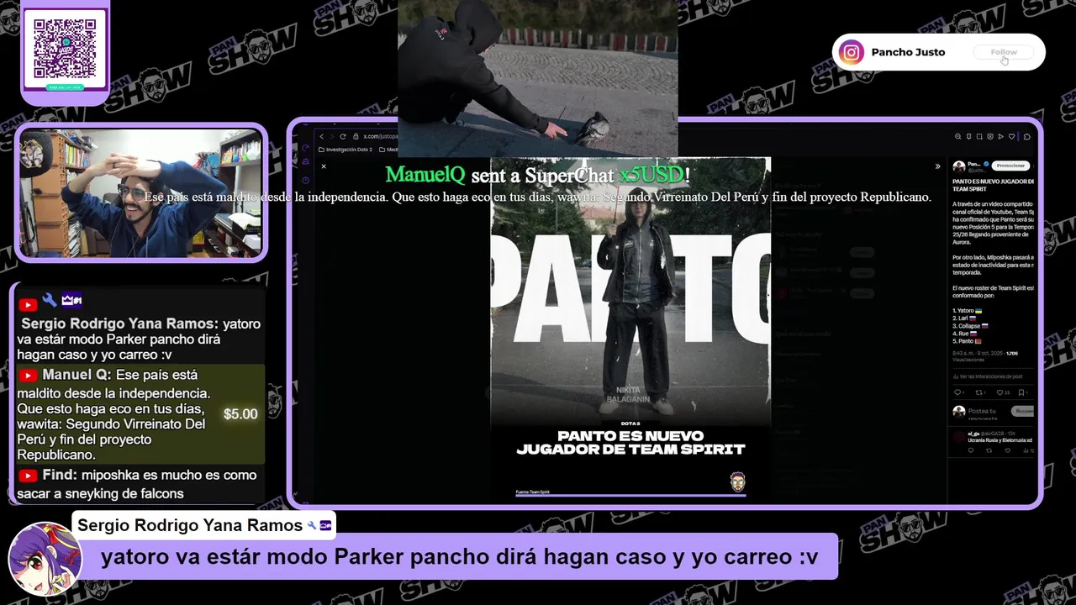Click the anime avatar beside the highlighted comment
This screenshot has height=605, width=1076.
click(44, 559)
